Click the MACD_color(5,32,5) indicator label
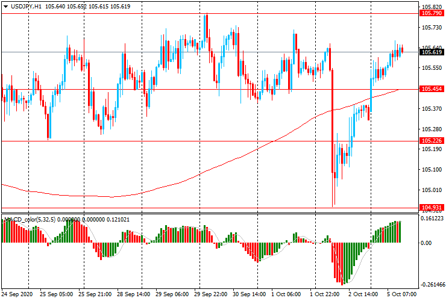Screen dimensions: 446x301 (30, 219)
